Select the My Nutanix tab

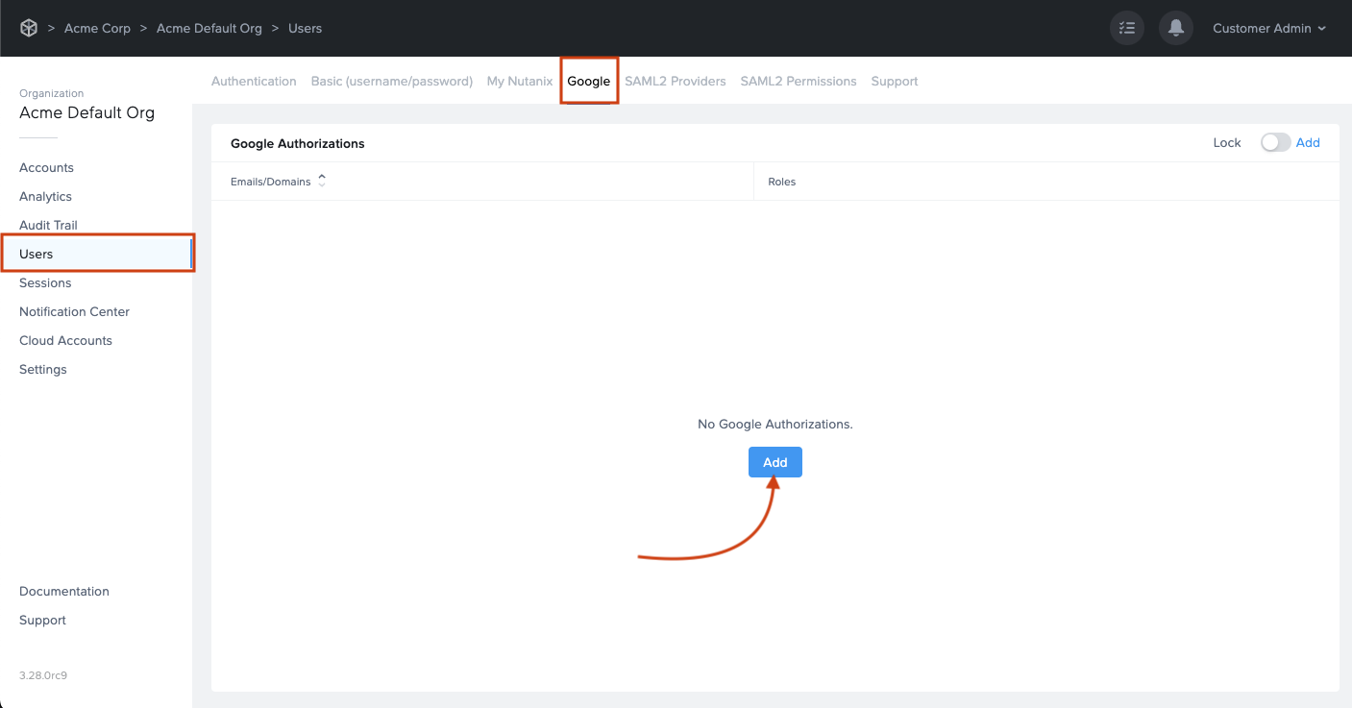[x=519, y=82]
